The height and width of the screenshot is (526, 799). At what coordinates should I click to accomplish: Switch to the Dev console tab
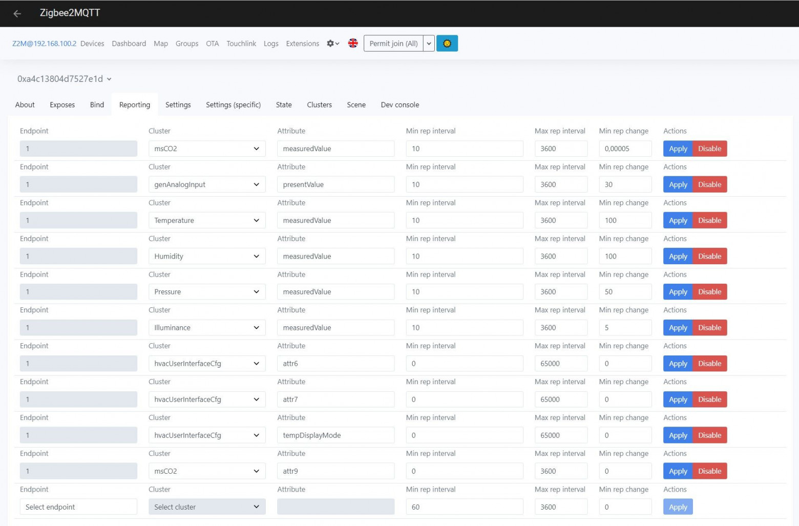tap(400, 105)
